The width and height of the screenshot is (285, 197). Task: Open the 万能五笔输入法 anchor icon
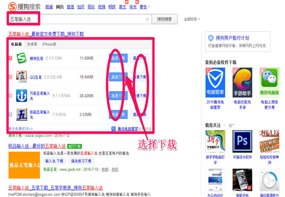[x=21, y=95]
